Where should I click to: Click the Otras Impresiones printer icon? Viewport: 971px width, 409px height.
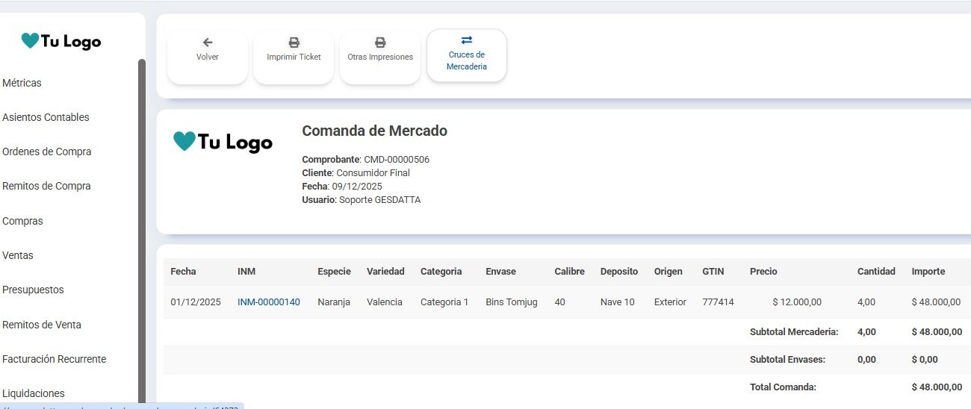tap(380, 43)
